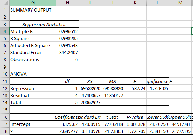Select the value 0.991543
This screenshot has width=193, height=135.
coord(68,45)
